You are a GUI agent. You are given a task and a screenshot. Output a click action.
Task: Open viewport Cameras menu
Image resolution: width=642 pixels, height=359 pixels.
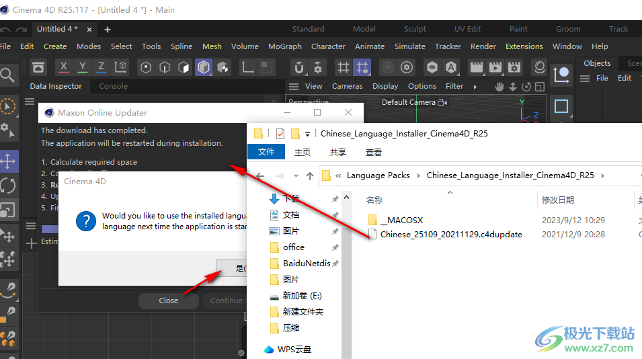click(347, 86)
